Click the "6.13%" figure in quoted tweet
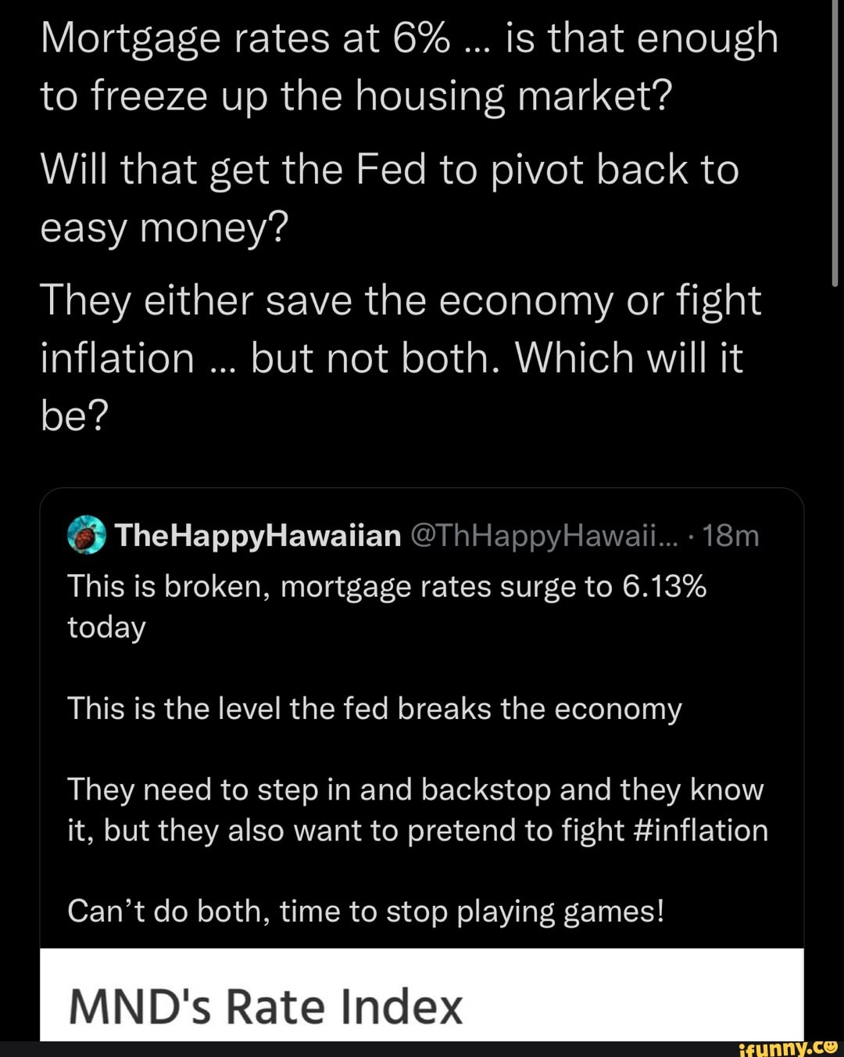The height and width of the screenshot is (1057, 844). point(664,586)
